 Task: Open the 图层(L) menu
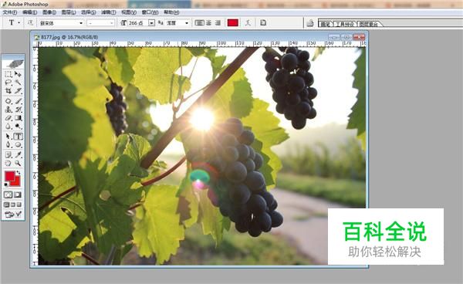click(x=69, y=12)
